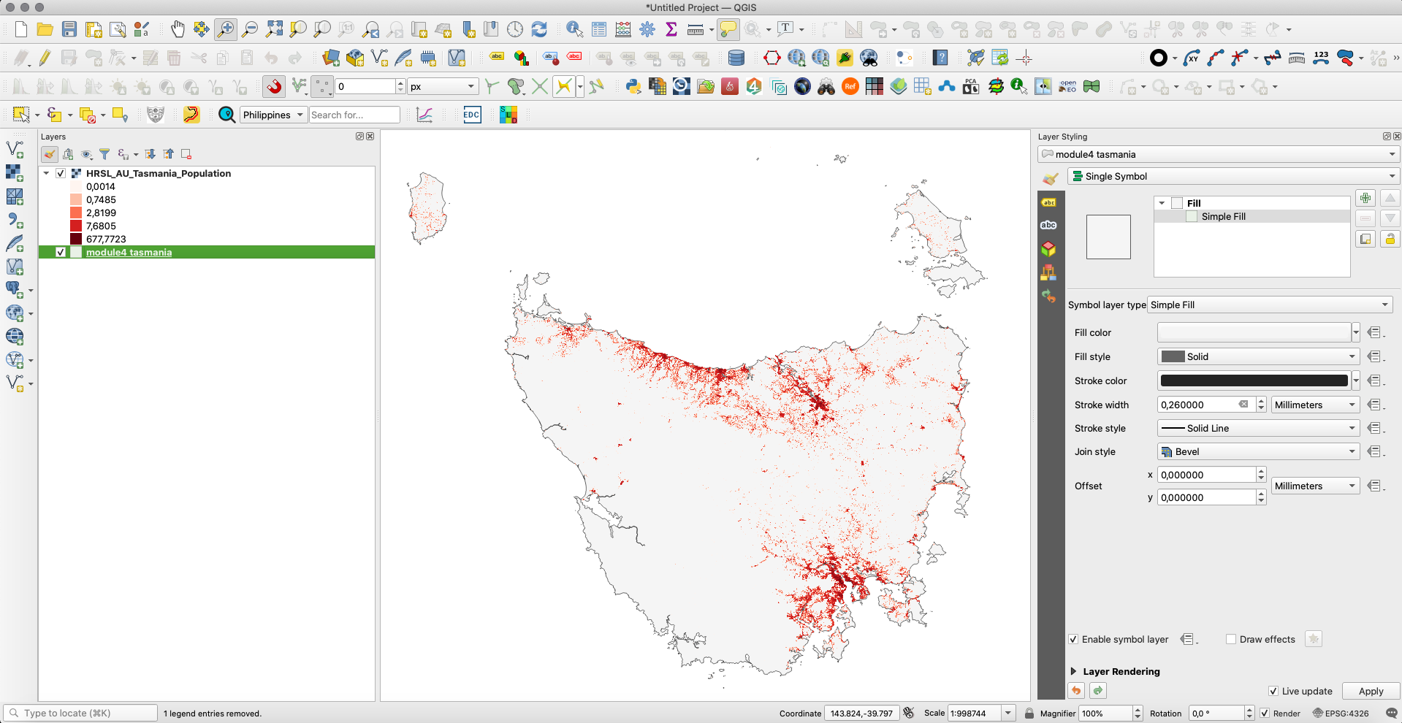
Task: Collapse the Fill symbol tree node
Action: click(x=1162, y=203)
